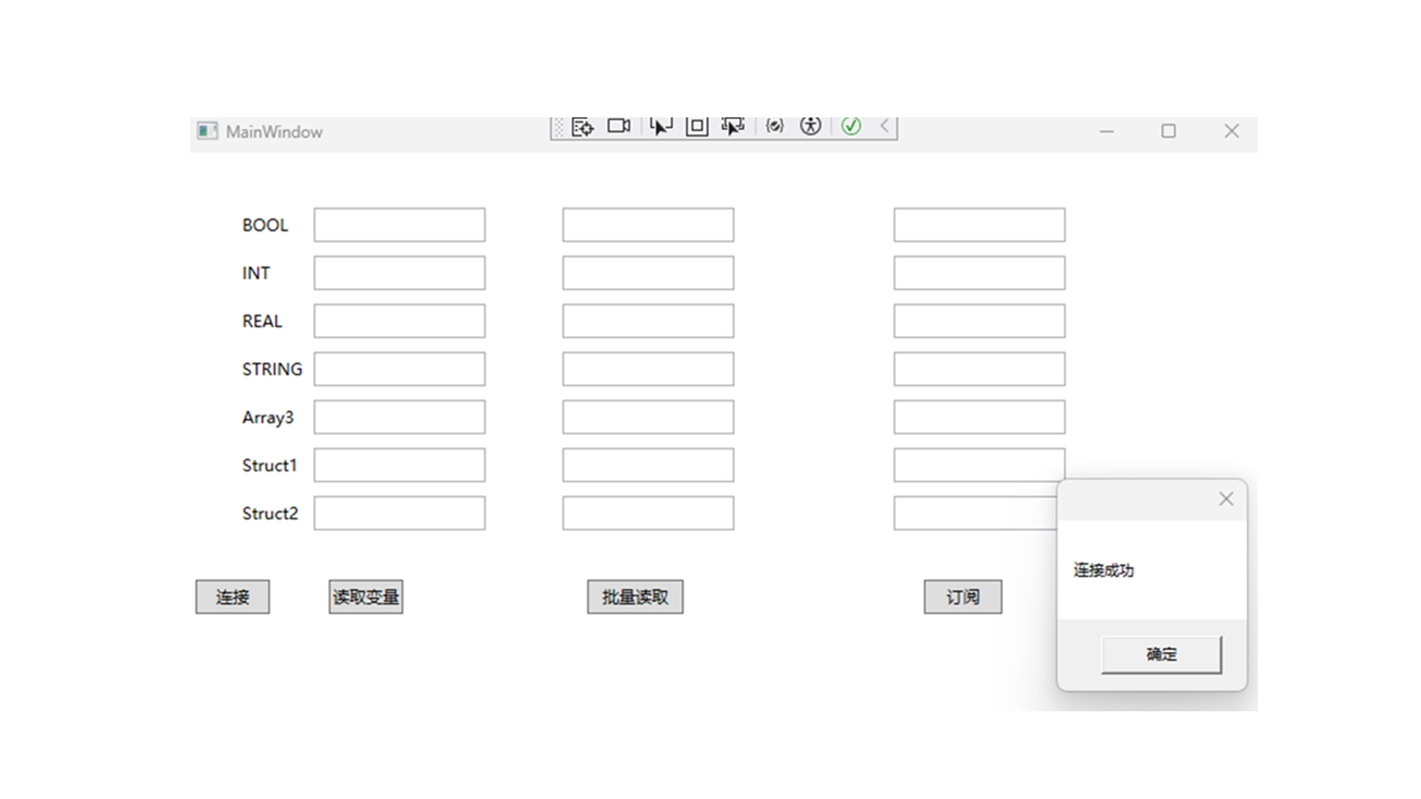Collapse the debug toolbar with chevron
The height and width of the screenshot is (799, 1421).
click(x=884, y=126)
